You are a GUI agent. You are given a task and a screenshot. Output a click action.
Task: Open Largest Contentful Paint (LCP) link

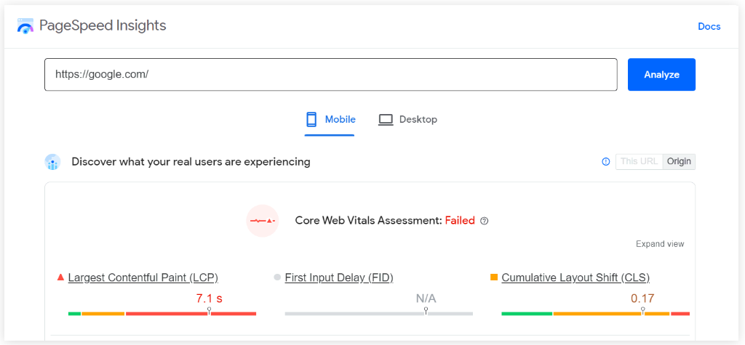pyautogui.click(x=143, y=277)
